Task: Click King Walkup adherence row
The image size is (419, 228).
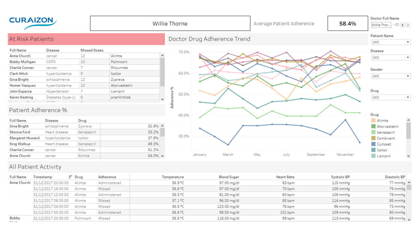Action: click(84, 144)
